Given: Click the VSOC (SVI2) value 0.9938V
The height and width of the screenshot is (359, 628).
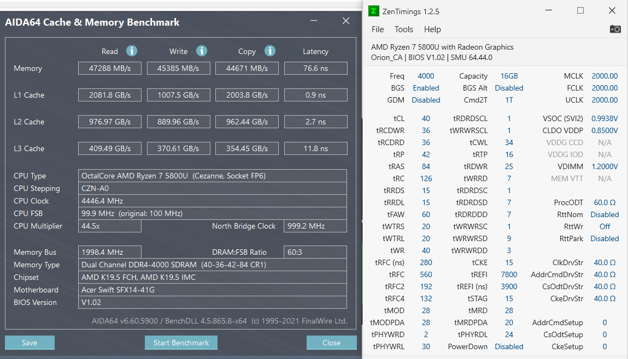Looking at the screenshot, I should pyautogui.click(x=604, y=118).
